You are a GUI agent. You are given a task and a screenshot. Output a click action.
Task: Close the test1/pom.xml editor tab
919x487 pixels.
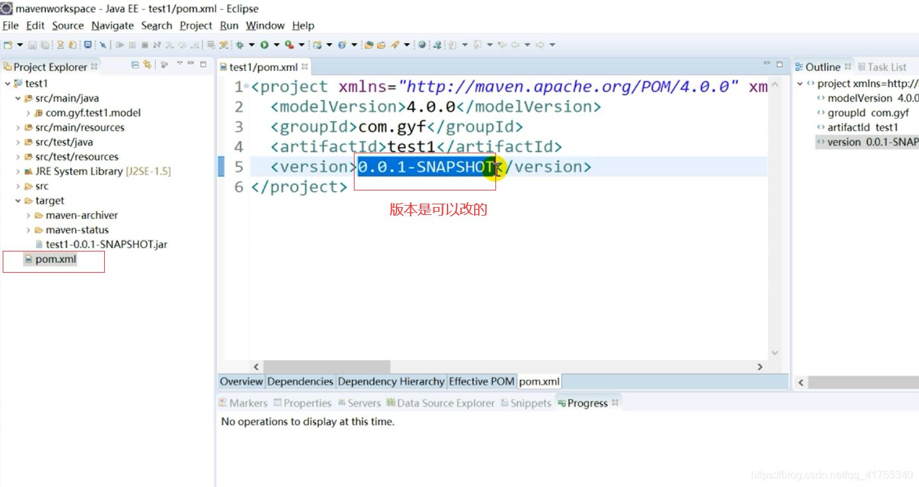305,67
